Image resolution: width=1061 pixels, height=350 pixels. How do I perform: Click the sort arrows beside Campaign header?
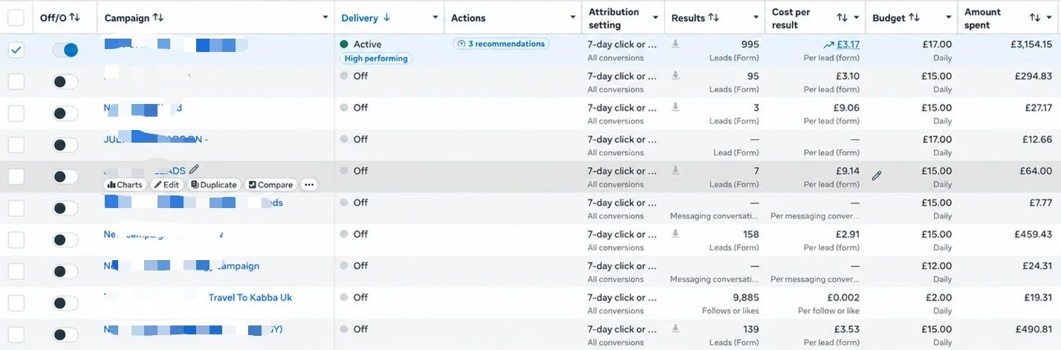click(158, 17)
